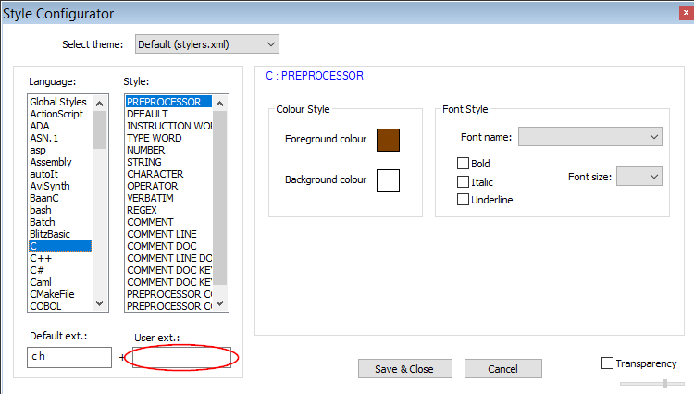Select INSTRUCTION WORD style
This screenshot has width=694, height=394.
tap(169, 126)
